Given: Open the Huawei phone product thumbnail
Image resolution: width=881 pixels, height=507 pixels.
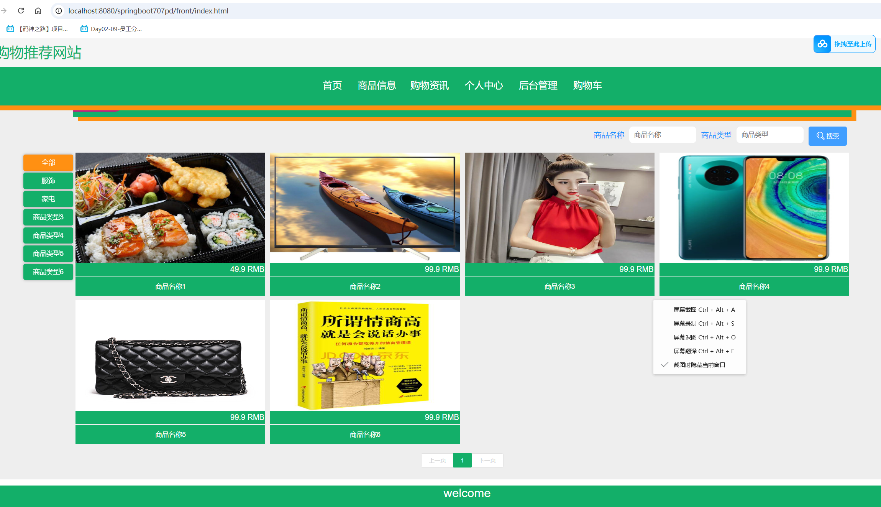Looking at the screenshot, I should pyautogui.click(x=754, y=207).
